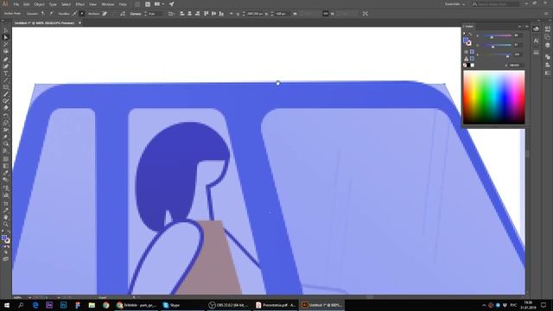
Task: Select the Pen tool in toolbar
Action: pos(6,60)
